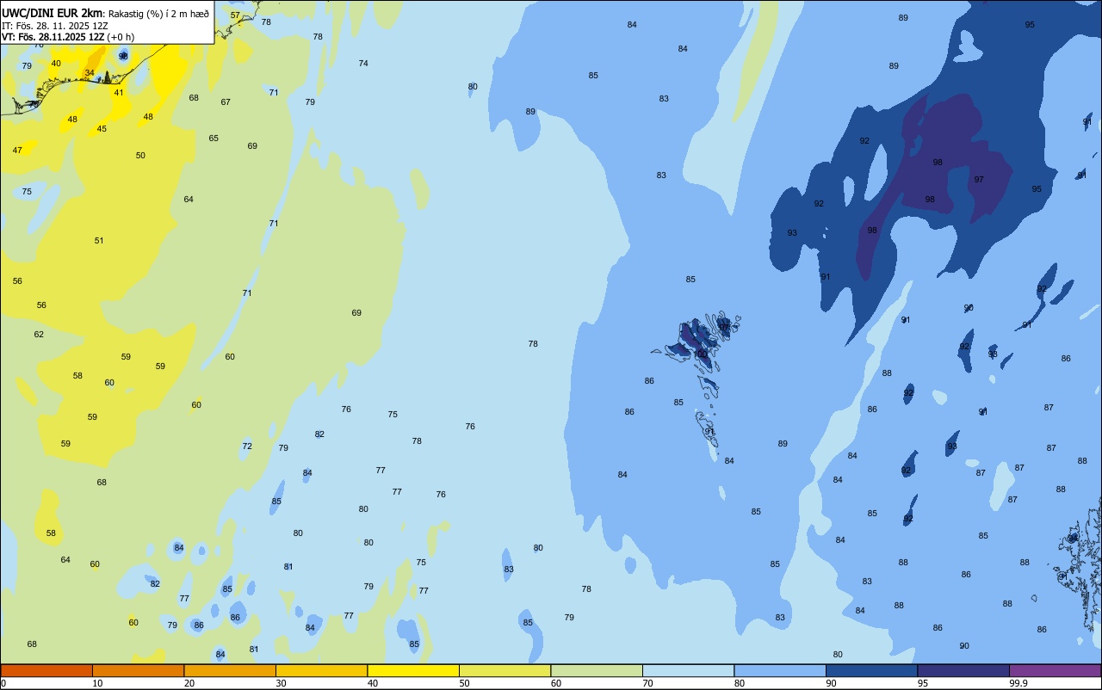Choose the golden 30–40 legend color block

[x=321, y=670]
